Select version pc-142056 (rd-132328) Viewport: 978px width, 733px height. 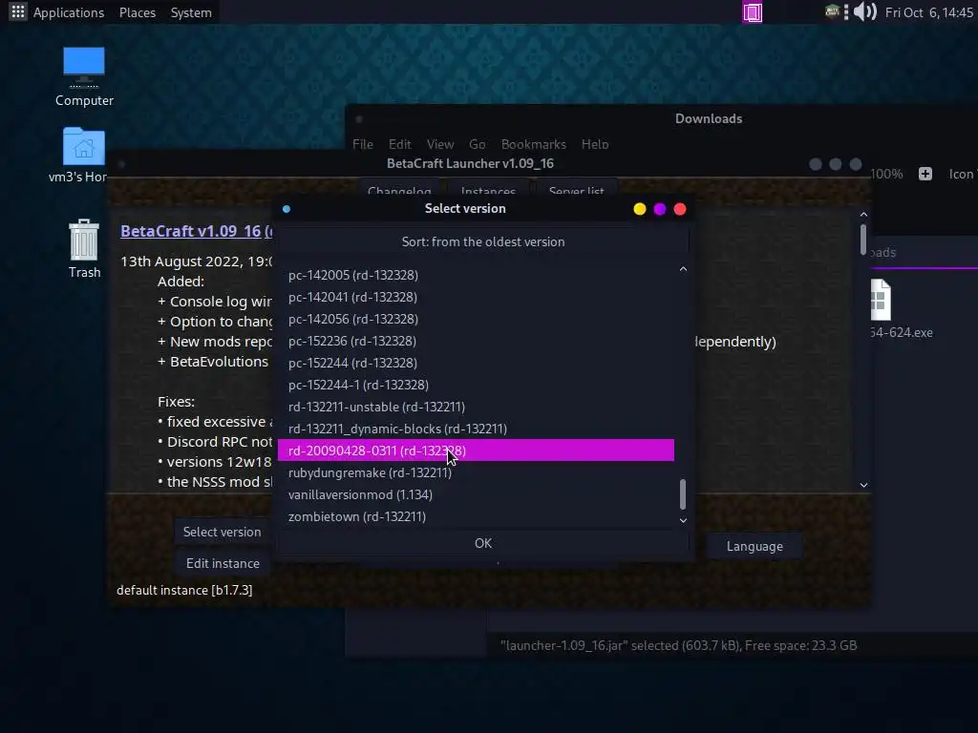click(x=476, y=319)
